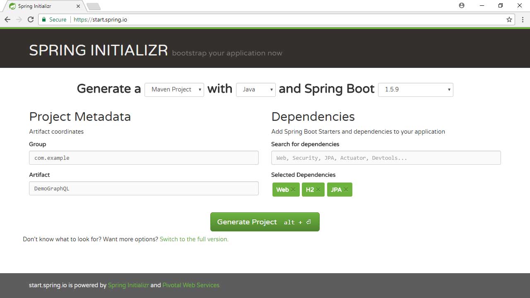This screenshot has width=530, height=298.
Task: Remove the Web dependency tag
Action: coord(293,190)
